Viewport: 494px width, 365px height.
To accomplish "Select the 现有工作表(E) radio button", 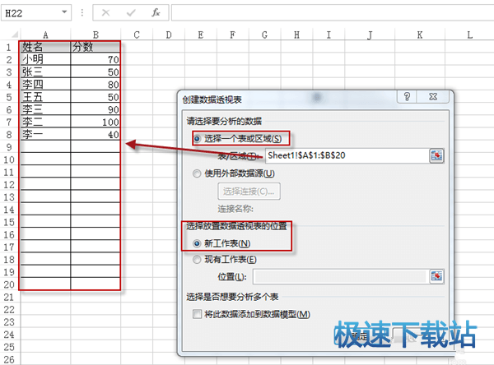I will pyautogui.click(x=197, y=260).
